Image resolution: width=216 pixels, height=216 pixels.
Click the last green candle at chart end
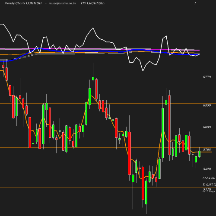click(200, 154)
